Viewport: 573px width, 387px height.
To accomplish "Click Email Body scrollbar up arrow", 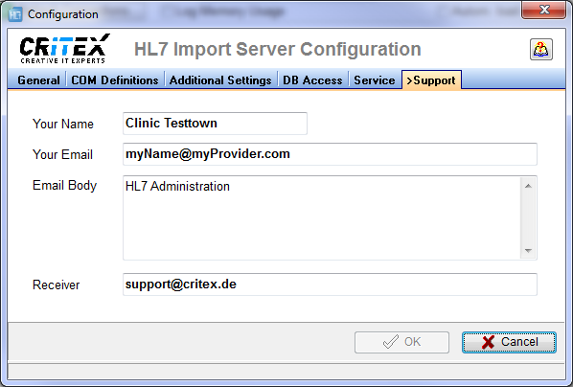I will click(528, 186).
